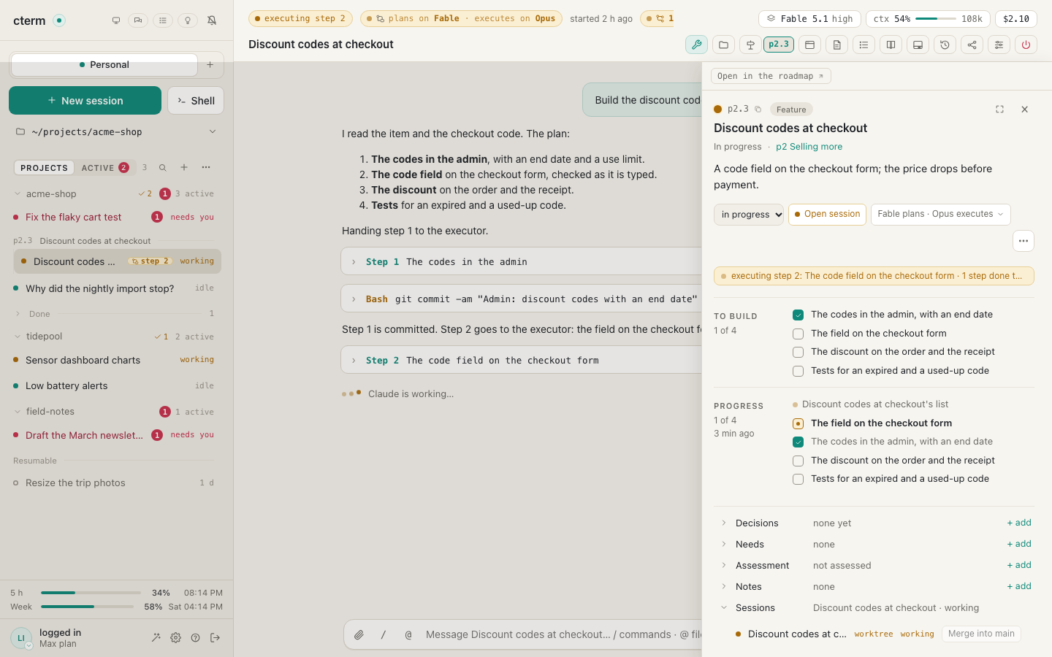The height and width of the screenshot is (657, 1052).
Task: Click the split columns icon in the toolbar
Action: tap(891, 45)
